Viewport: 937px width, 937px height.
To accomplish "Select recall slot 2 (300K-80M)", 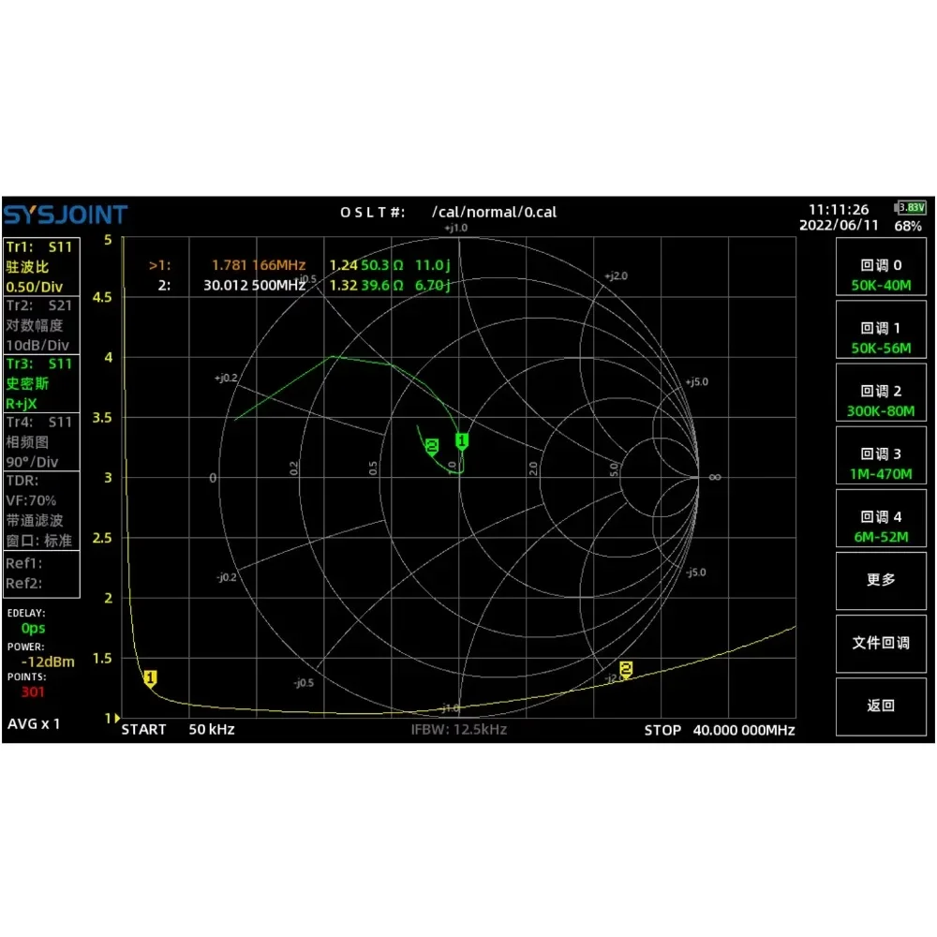I will pos(881,393).
